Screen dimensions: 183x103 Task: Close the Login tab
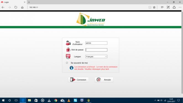click(25, 2)
